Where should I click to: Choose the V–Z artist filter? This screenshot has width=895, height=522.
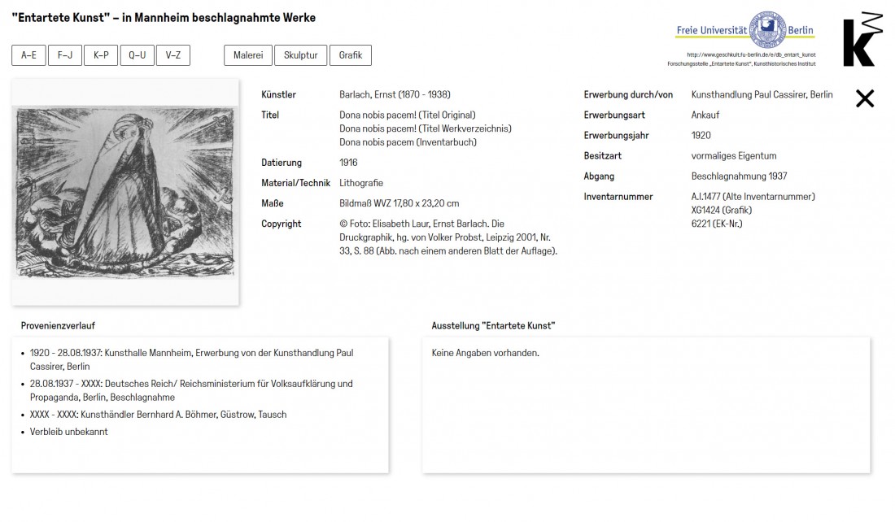point(173,55)
